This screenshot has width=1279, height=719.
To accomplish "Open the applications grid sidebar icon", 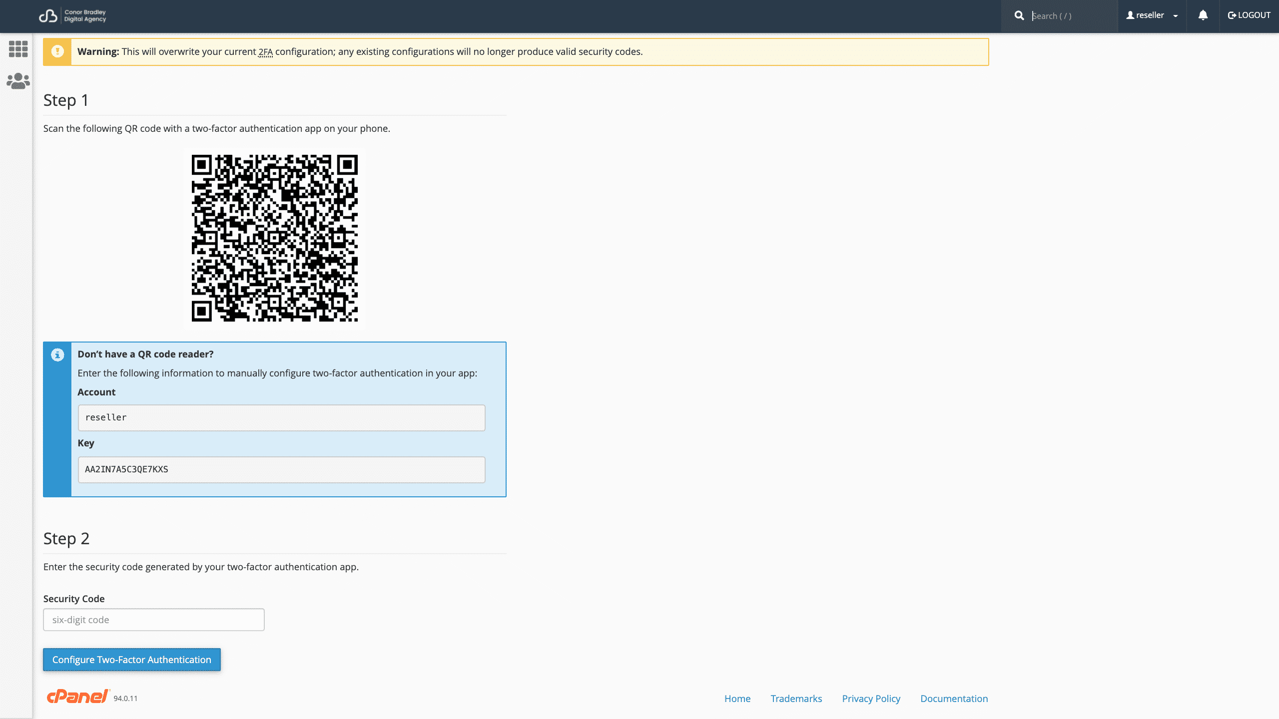I will coord(18,49).
